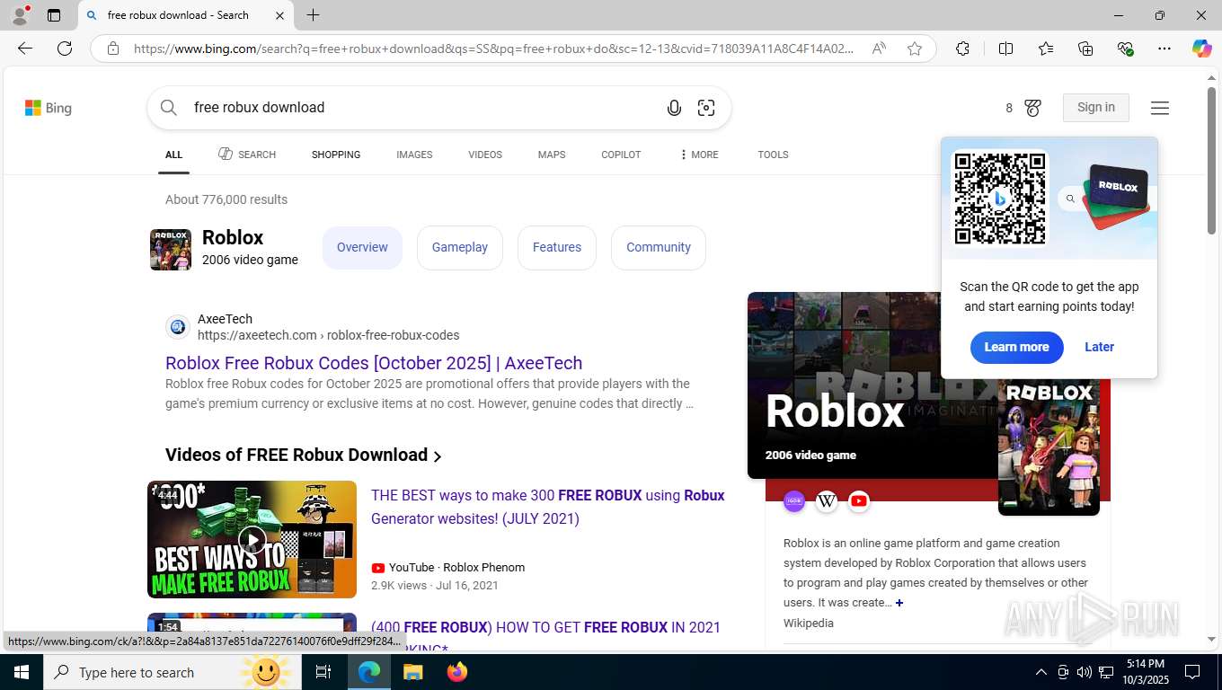Dismiss QR popup with Later
Screen dimensions: 1222x690
tap(1099, 347)
